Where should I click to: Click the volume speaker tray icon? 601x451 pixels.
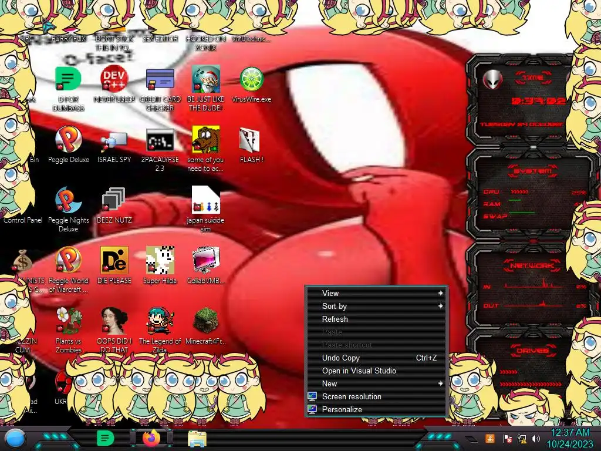[x=536, y=438]
